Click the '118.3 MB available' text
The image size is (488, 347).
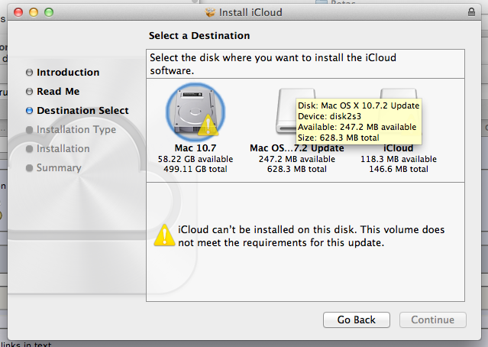[x=399, y=159]
